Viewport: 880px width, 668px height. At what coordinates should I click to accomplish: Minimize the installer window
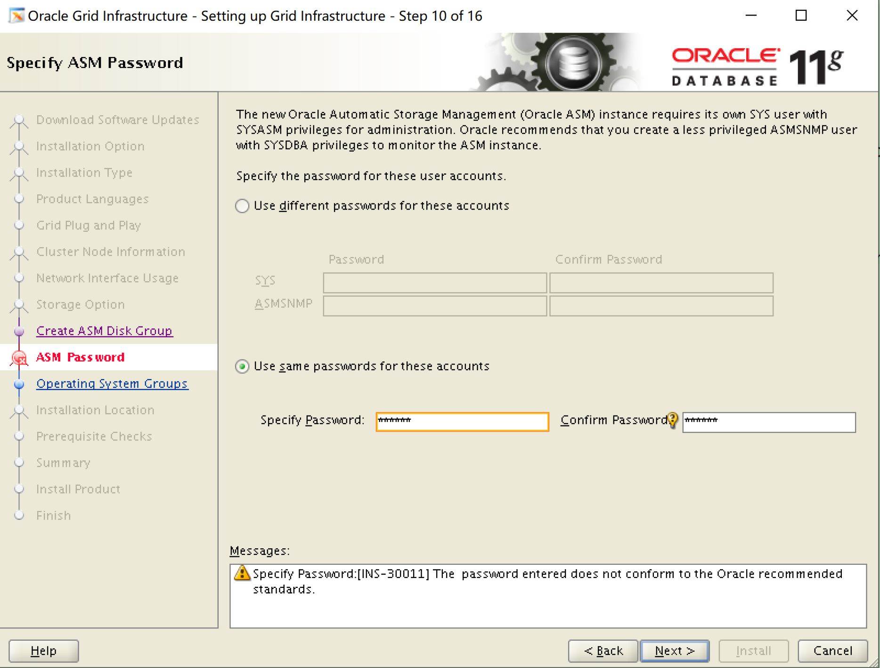click(751, 16)
